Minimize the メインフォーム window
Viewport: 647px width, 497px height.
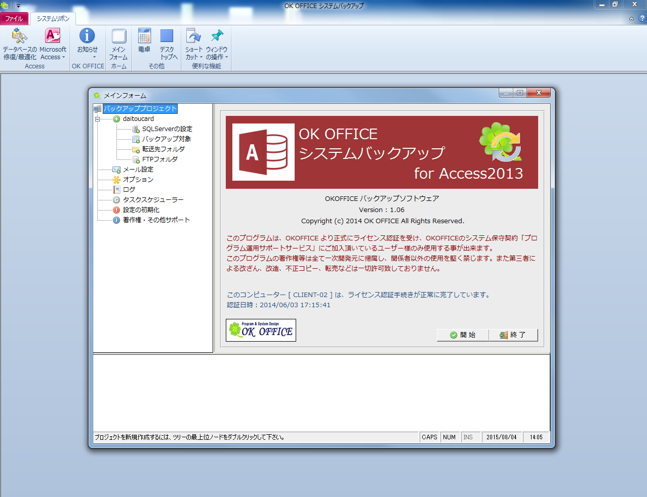click(x=506, y=93)
